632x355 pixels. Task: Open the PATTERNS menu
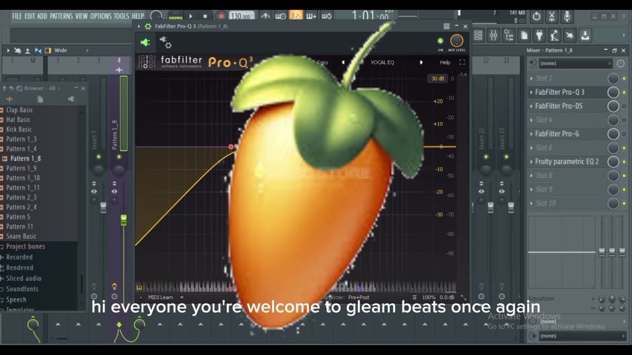pyautogui.click(x=61, y=16)
